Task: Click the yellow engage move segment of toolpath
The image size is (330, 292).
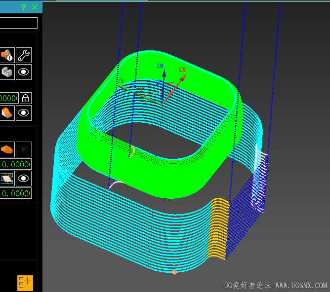Action: 219,228
